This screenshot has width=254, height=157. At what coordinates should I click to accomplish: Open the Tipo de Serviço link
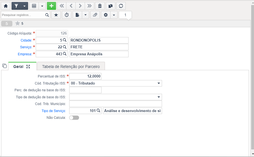click(54, 111)
